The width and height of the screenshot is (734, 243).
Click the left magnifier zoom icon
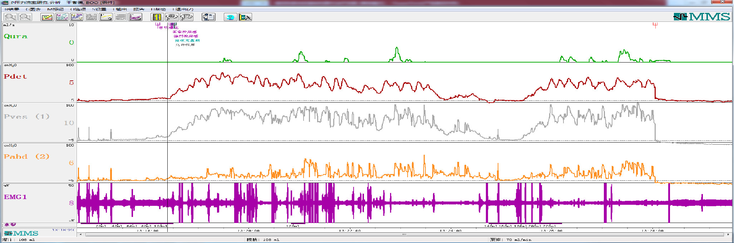(x=10, y=17)
